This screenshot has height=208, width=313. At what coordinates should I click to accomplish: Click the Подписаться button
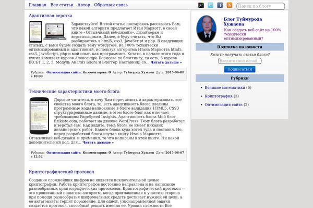(x=240, y=69)
